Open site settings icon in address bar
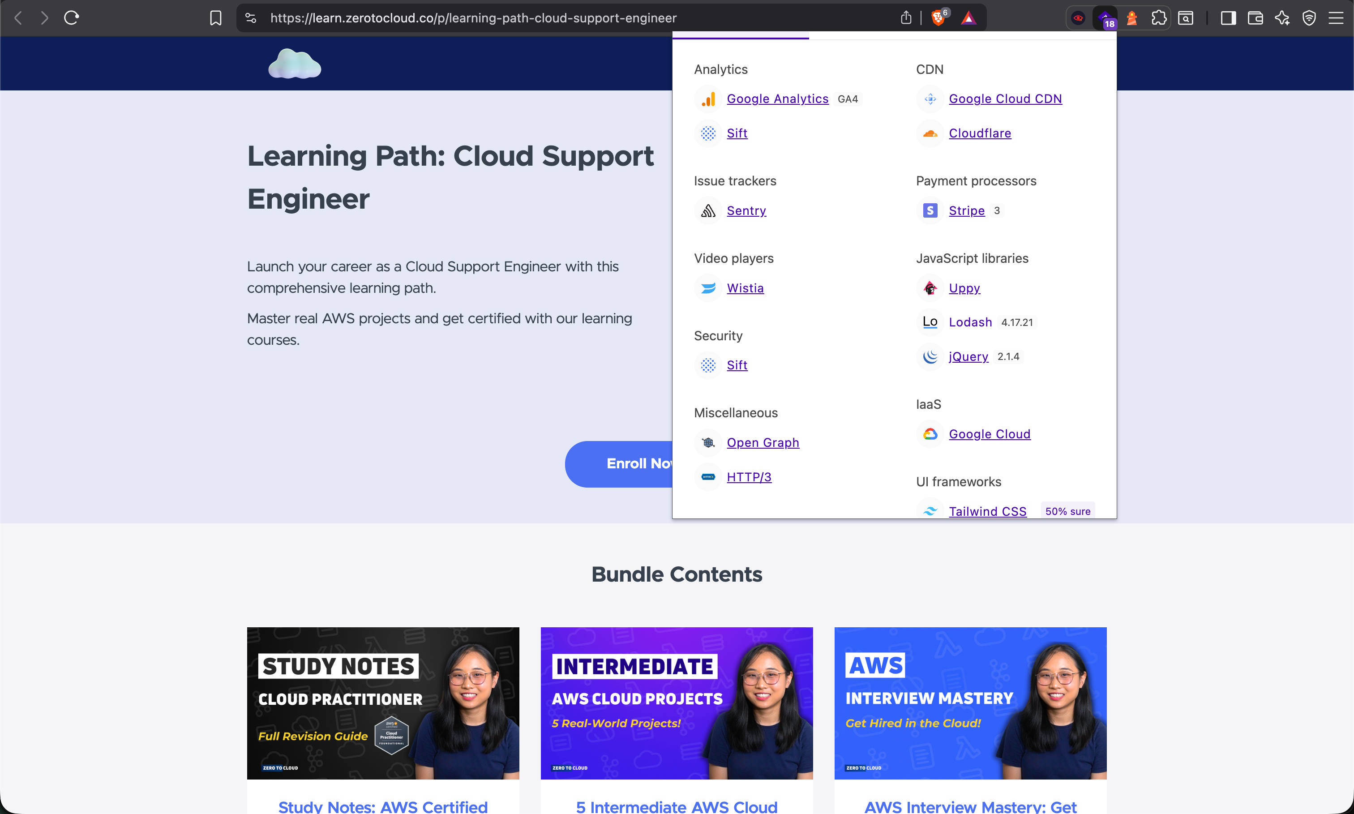 point(251,18)
